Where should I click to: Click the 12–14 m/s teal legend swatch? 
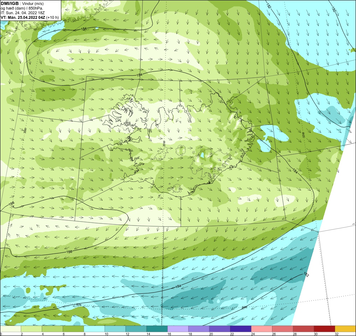136,329
